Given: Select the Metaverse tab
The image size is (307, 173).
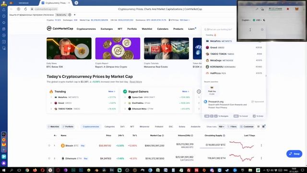Looking at the screenshot, I should (x=144, y=126).
